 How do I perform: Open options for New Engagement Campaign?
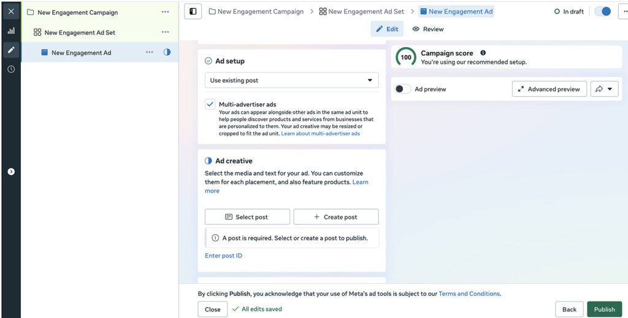pyautogui.click(x=165, y=12)
